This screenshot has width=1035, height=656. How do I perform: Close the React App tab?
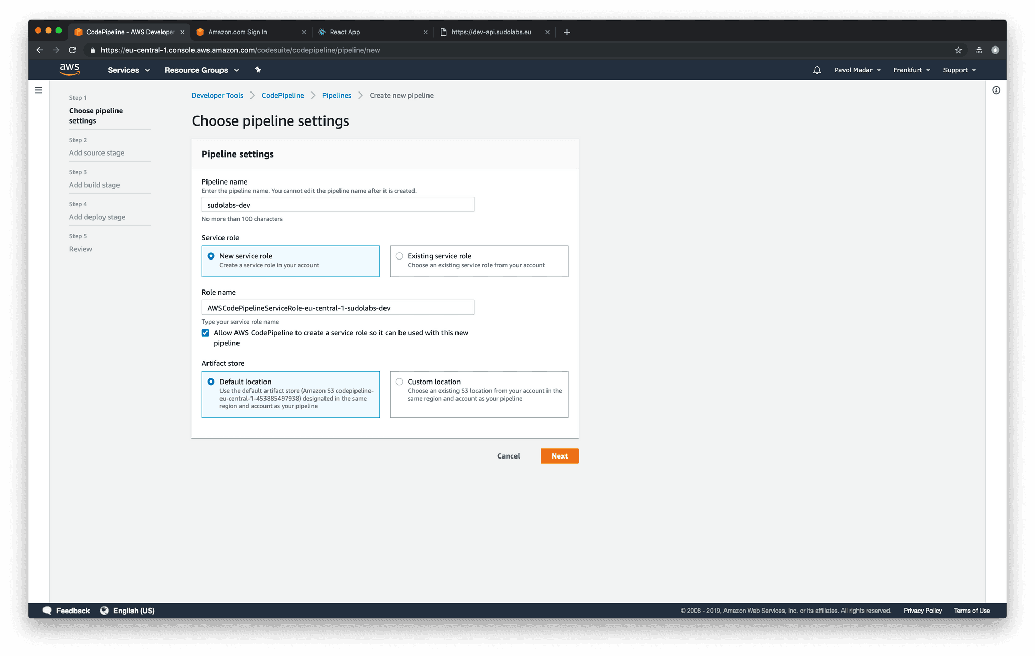tap(425, 32)
